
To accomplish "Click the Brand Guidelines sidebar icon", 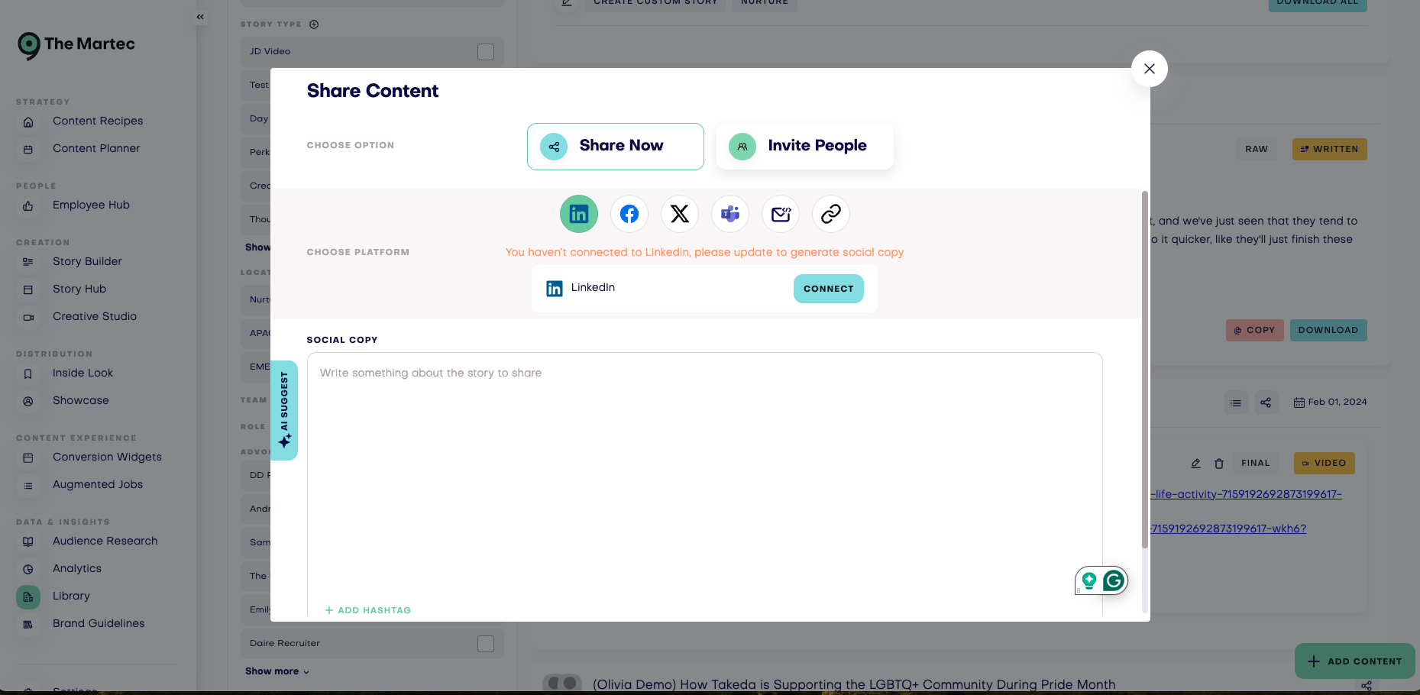I will (28, 624).
